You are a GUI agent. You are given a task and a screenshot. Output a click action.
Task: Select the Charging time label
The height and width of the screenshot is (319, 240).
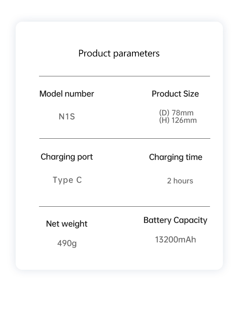[x=176, y=157]
